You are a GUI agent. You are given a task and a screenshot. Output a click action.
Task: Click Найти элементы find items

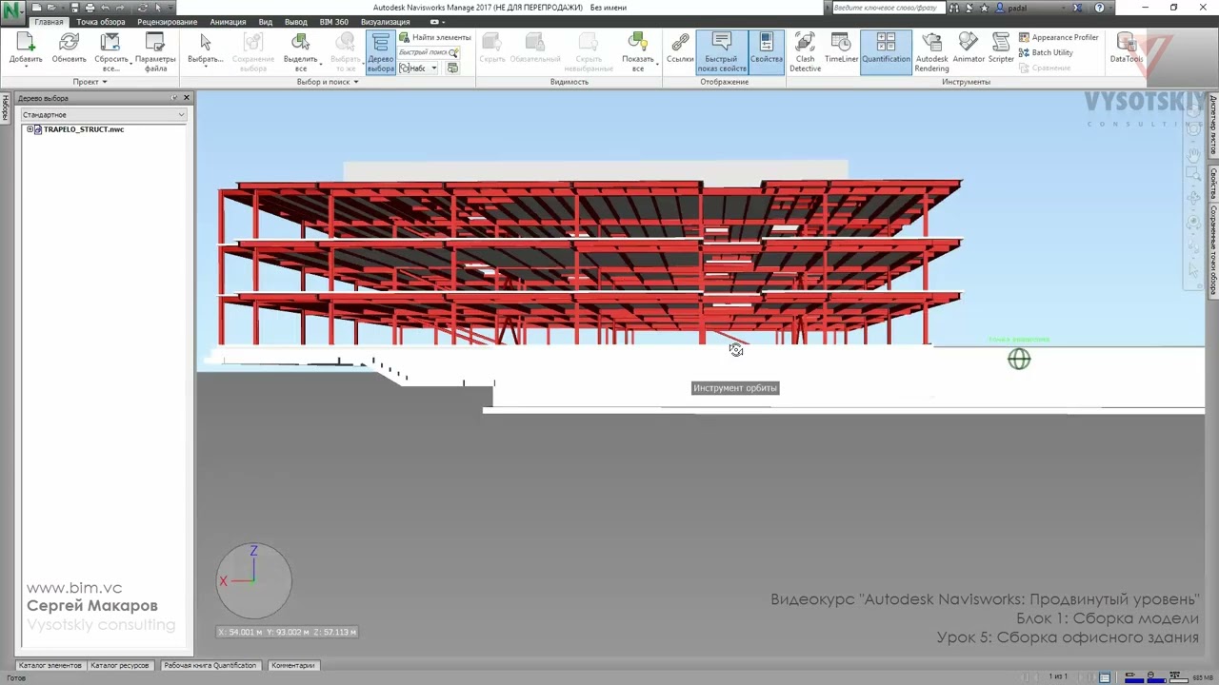coord(435,37)
